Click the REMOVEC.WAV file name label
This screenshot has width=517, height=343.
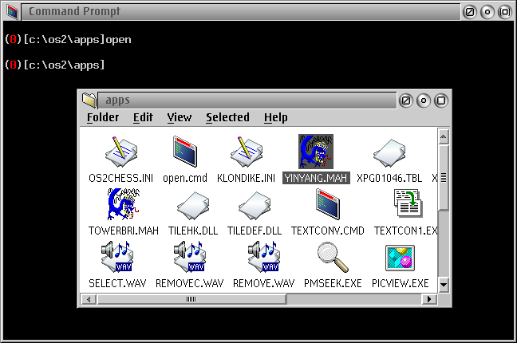tap(190, 283)
